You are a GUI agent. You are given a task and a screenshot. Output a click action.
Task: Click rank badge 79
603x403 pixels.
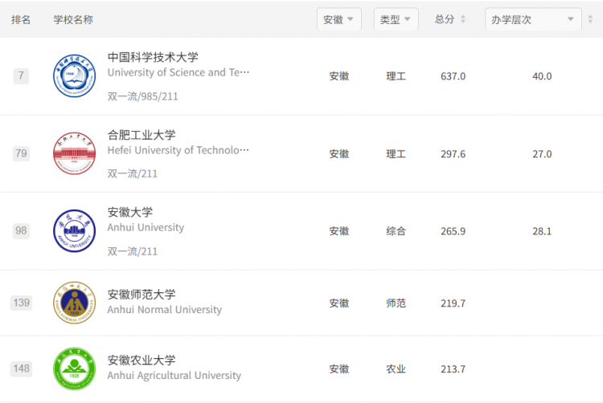coord(21,153)
